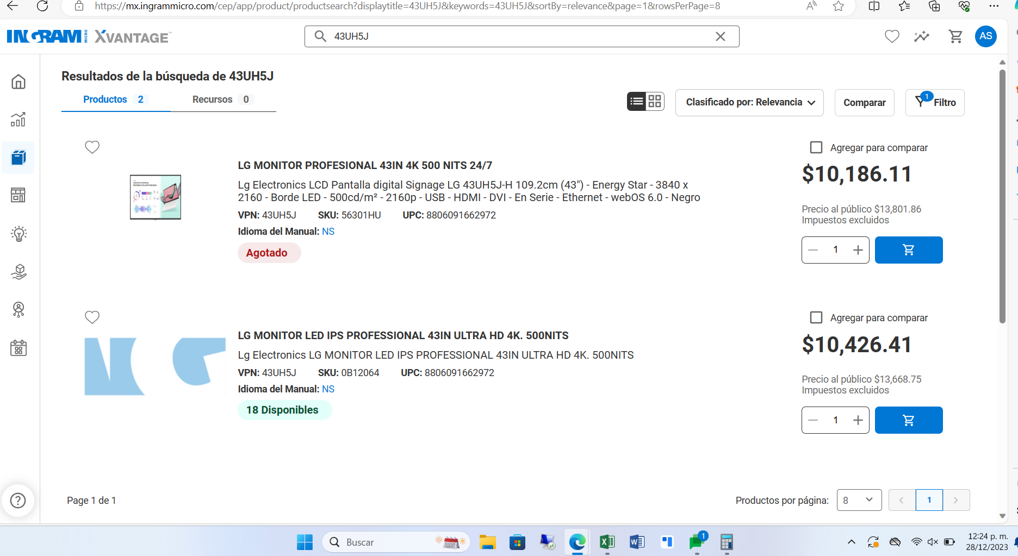Open the layered cube services sidebar icon
This screenshot has width=1018, height=556.
click(x=18, y=272)
